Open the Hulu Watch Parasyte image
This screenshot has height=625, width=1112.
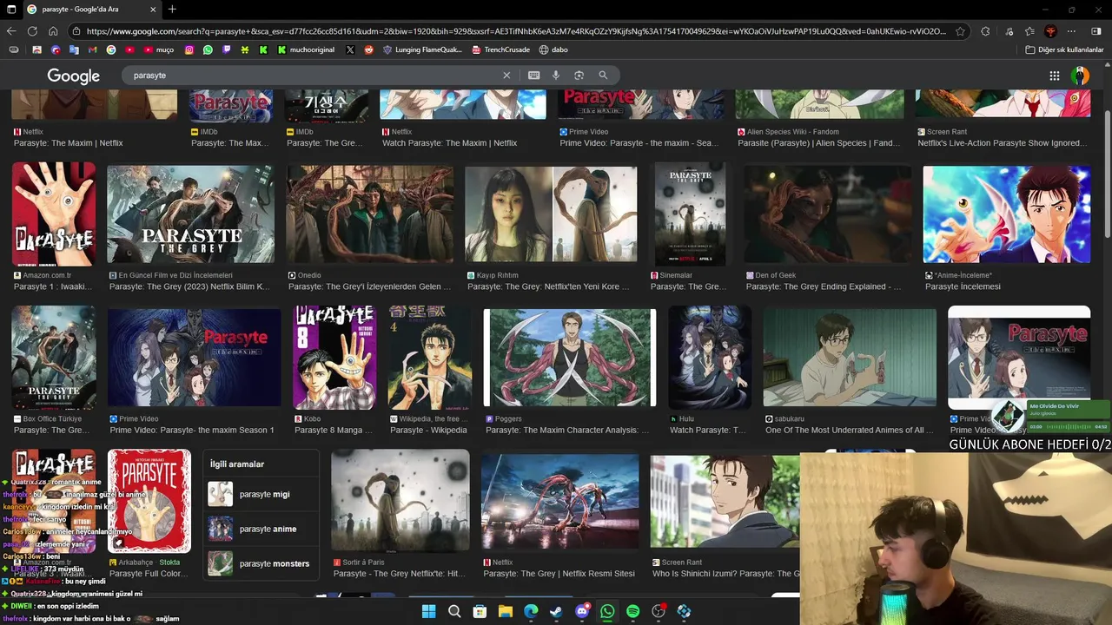[710, 358]
